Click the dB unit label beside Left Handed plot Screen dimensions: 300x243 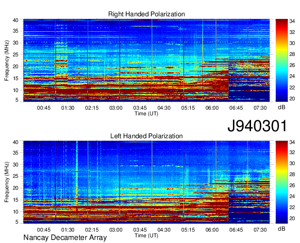tap(281, 229)
